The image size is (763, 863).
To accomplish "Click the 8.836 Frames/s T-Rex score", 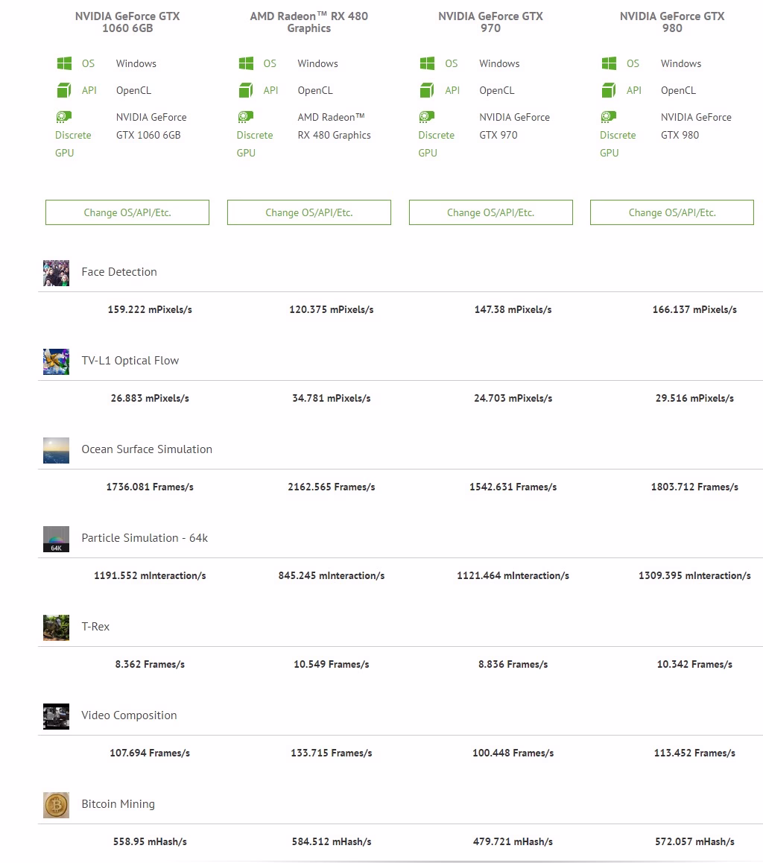I will (x=513, y=664).
